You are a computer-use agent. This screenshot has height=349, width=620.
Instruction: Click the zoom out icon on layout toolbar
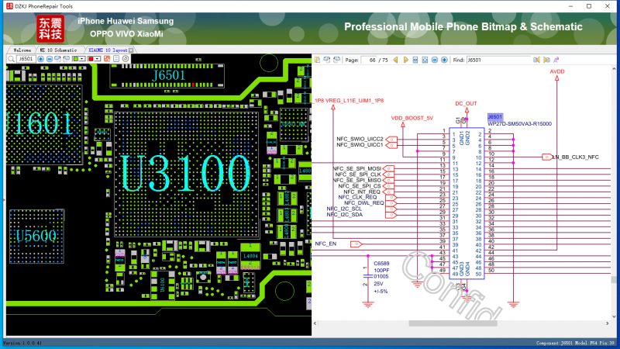[x=50, y=59]
